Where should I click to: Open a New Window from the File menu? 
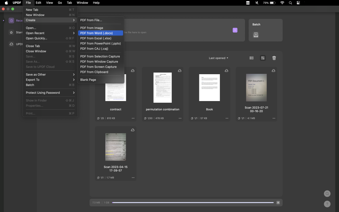click(x=35, y=15)
